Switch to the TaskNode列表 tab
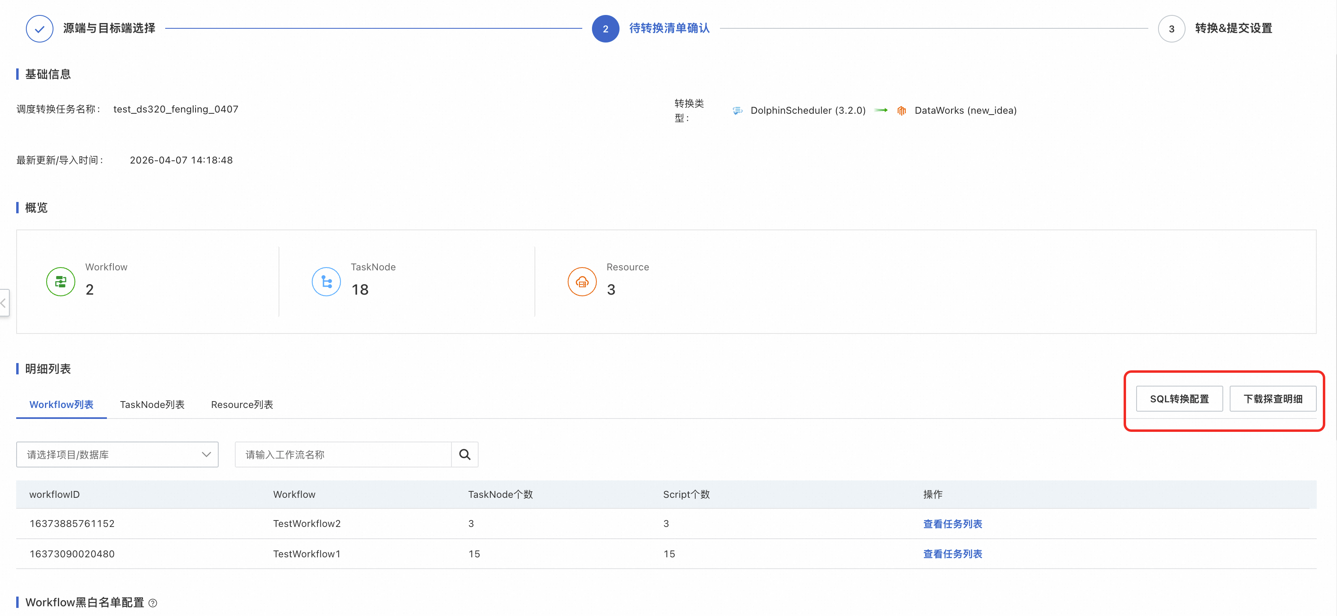The height and width of the screenshot is (616, 1337). tap(152, 404)
